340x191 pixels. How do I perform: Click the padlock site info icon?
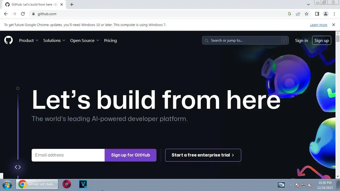tap(33, 14)
